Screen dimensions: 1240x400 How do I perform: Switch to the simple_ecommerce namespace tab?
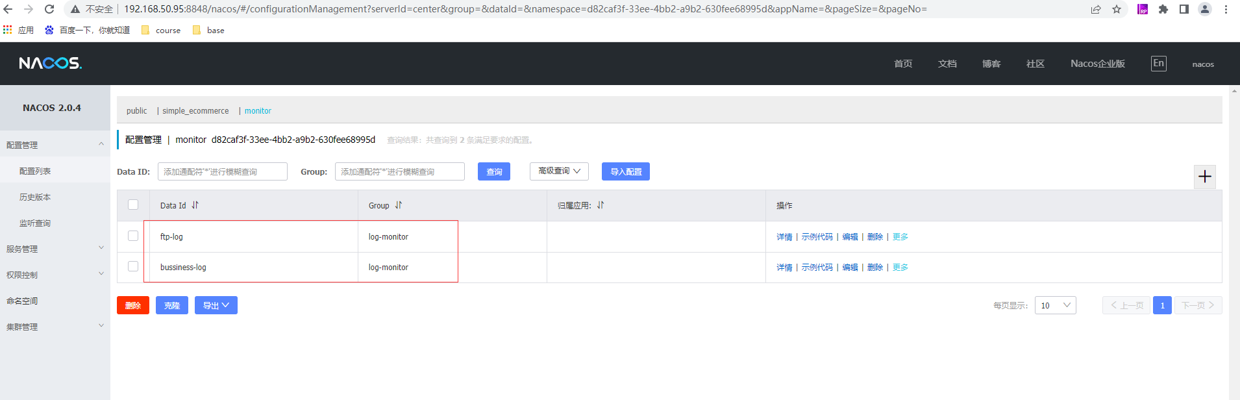(195, 111)
